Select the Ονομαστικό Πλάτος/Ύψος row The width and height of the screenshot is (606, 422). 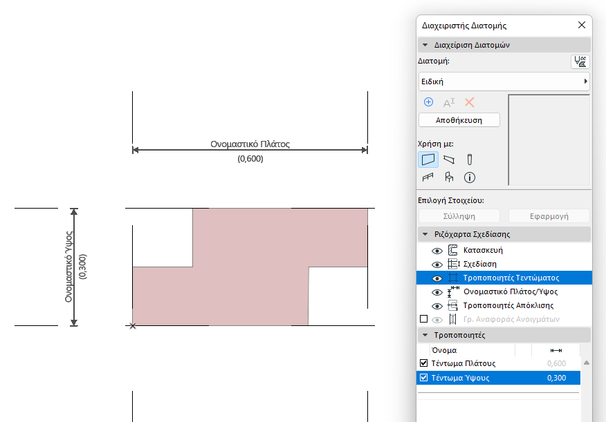pyautogui.click(x=504, y=291)
